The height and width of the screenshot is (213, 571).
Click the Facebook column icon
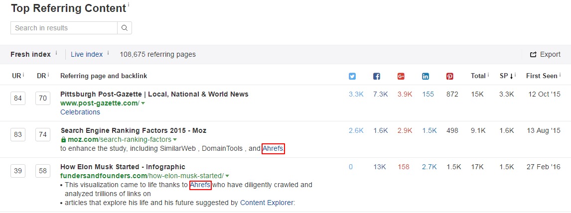click(377, 76)
